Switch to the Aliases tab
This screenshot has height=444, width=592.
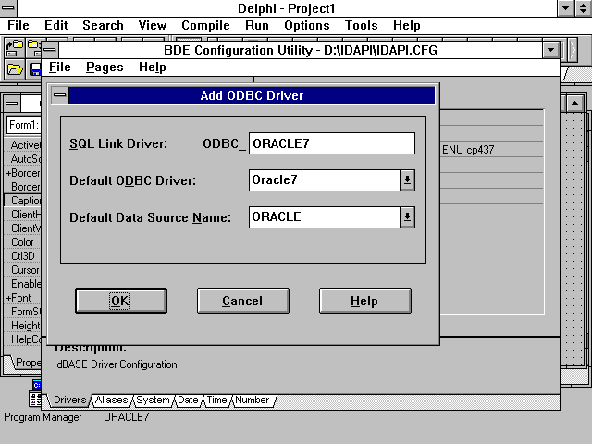pos(111,401)
